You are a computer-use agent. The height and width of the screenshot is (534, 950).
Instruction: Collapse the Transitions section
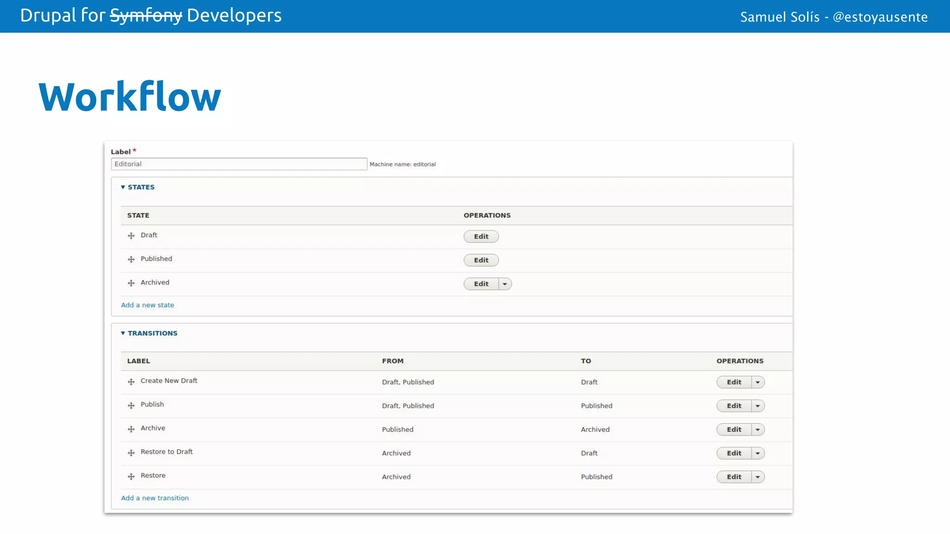point(149,333)
